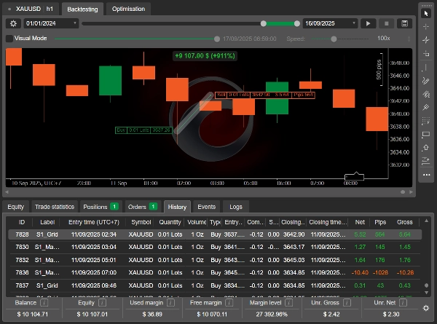This screenshot has width=437, height=324.
Task: Open backtesting settings gear icon
Action: click(13, 23)
